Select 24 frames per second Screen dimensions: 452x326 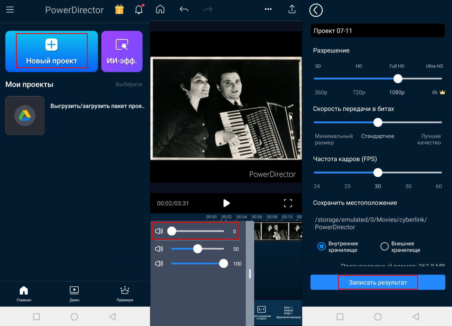point(317,186)
